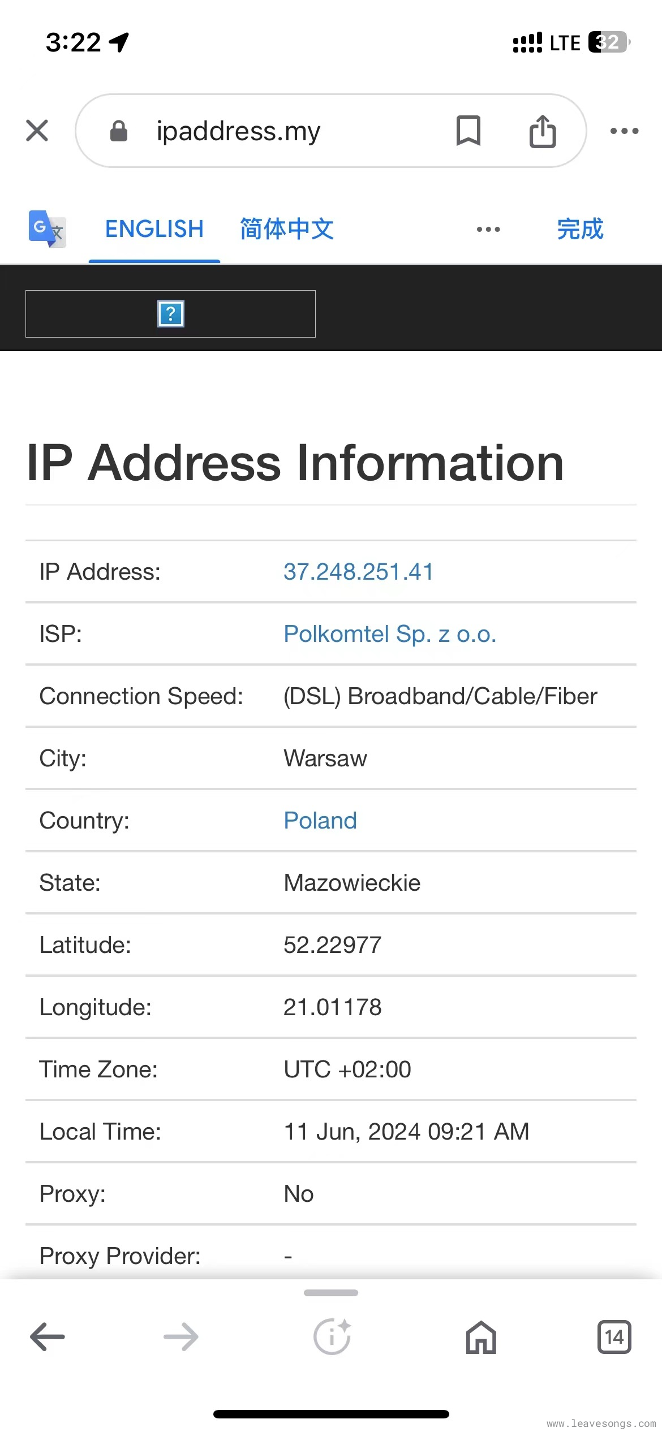Screen dimensions: 662x1432
Task: Go back to the previous page
Action: tap(48, 1337)
